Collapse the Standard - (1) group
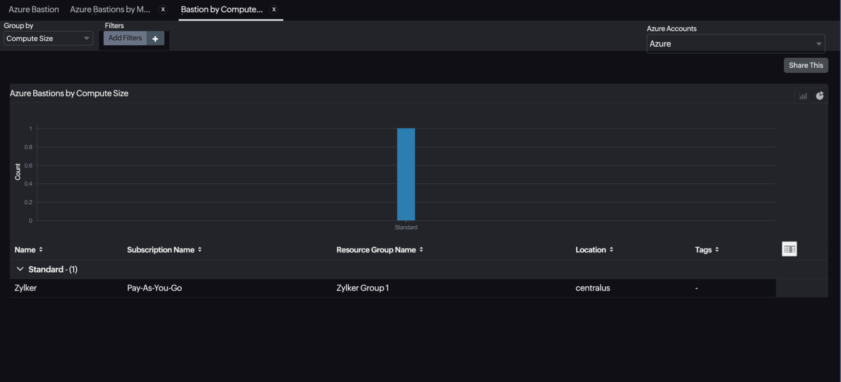 (20, 269)
